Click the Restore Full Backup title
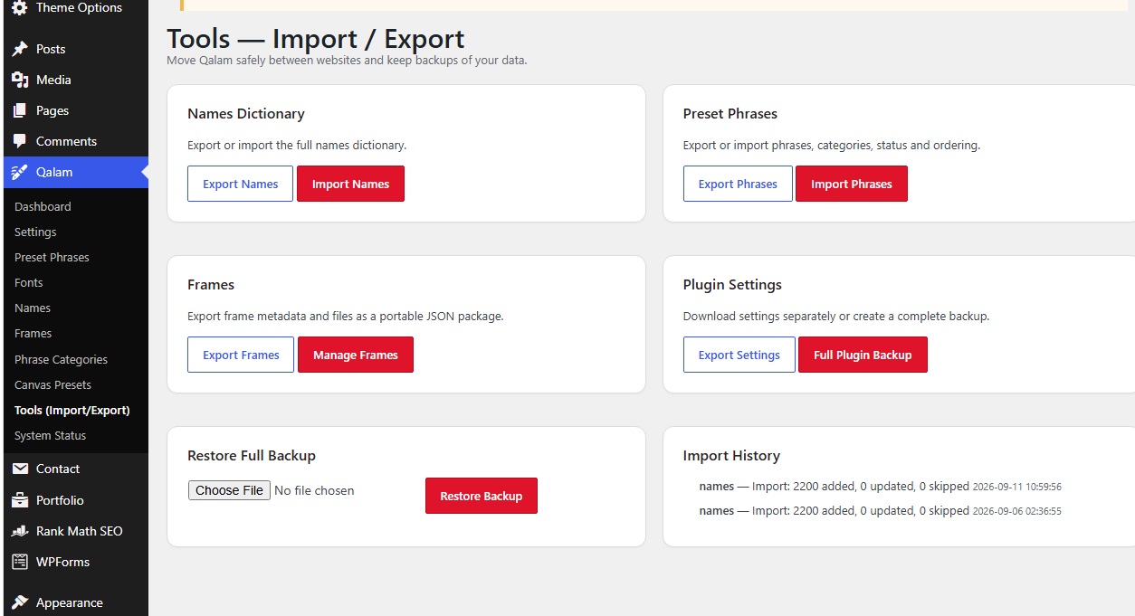The width and height of the screenshot is (1135, 616). click(252, 456)
